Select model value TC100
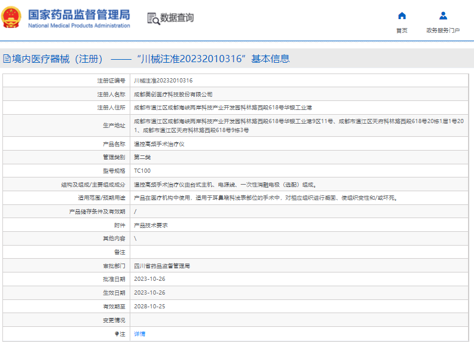The image size is (474, 346). (x=142, y=171)
